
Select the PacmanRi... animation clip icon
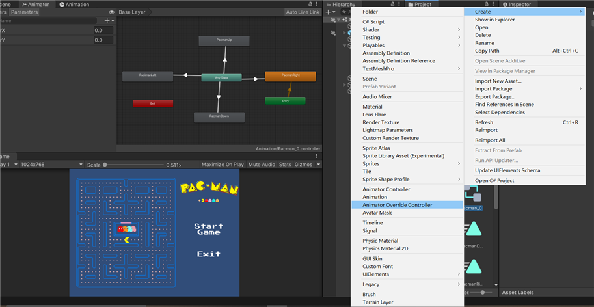(x=473, y=267)
